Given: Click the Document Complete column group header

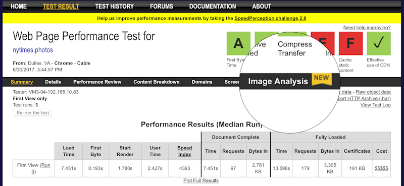Looking at the screenshot, I should (235, 137).
